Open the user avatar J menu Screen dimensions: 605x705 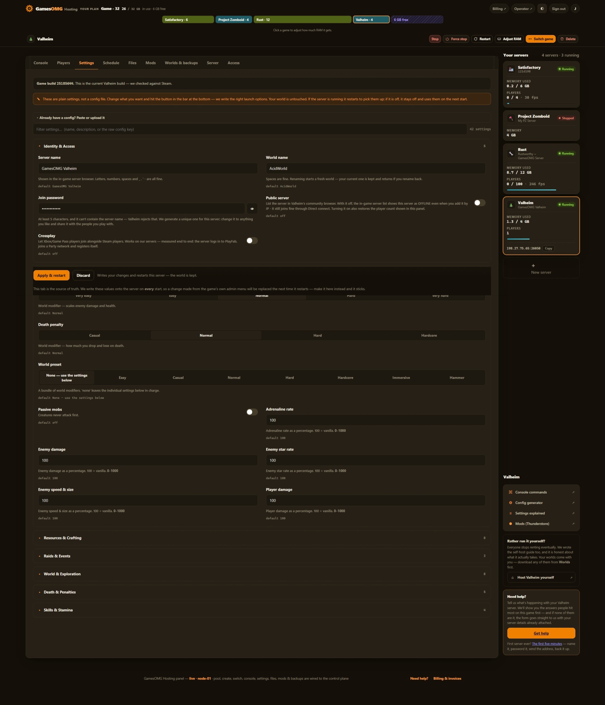(575, 9)
